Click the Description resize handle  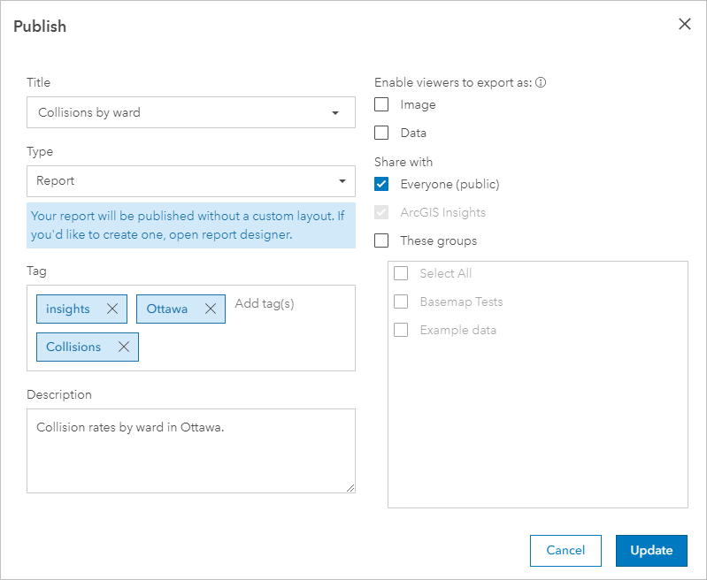click(x=350, y=487)
